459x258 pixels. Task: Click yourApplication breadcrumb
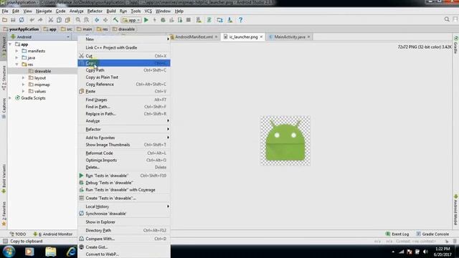click(21, 29)
